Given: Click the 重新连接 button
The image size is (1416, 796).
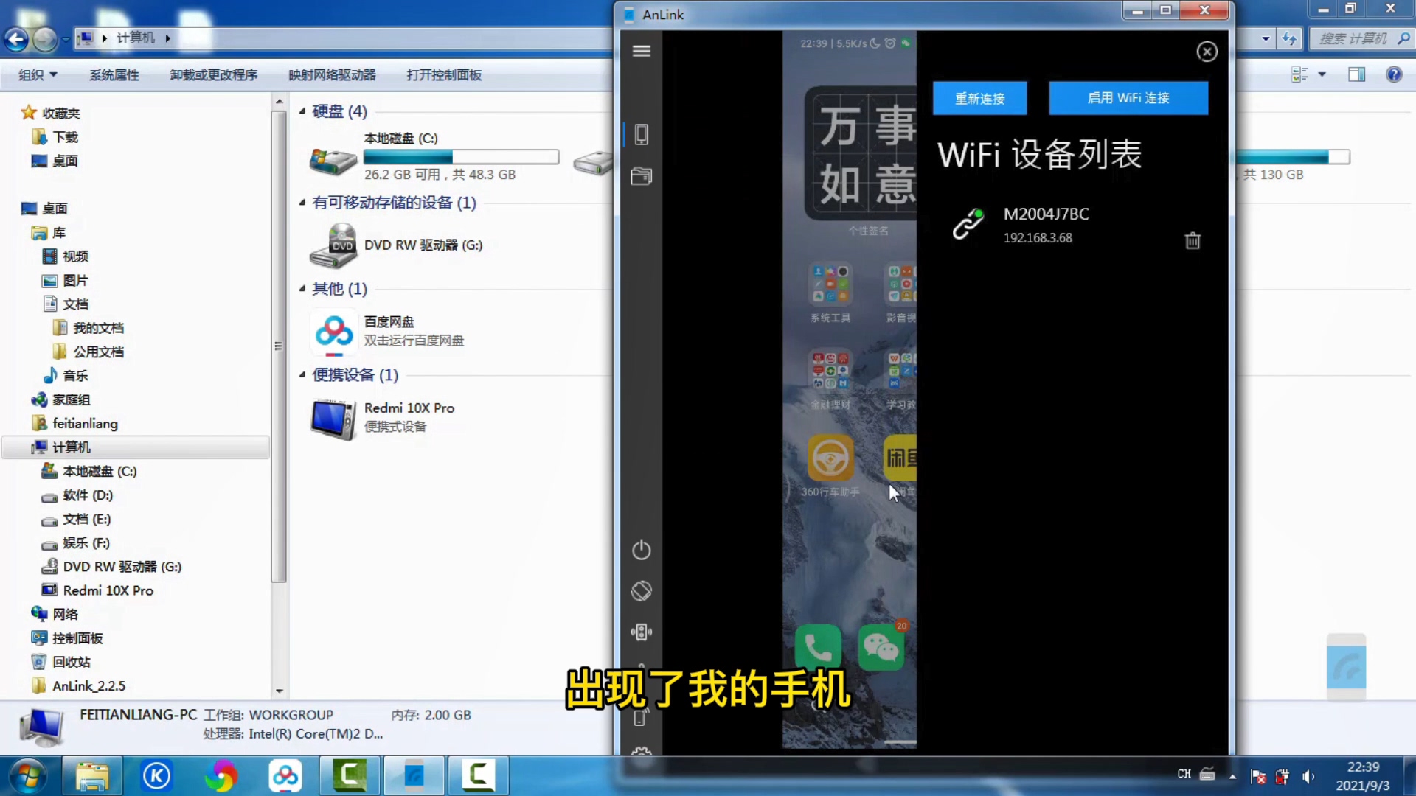Looking at the screenshot, I should (979, 97).
